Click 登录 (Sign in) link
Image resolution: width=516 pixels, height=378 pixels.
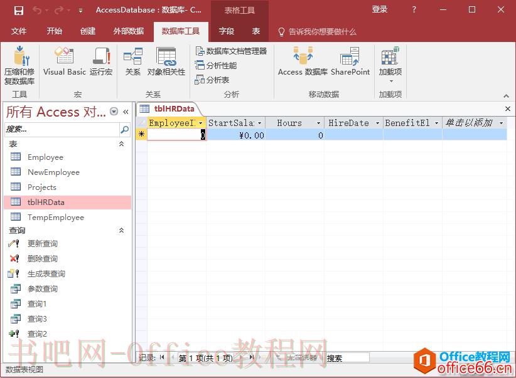point(380,9)
